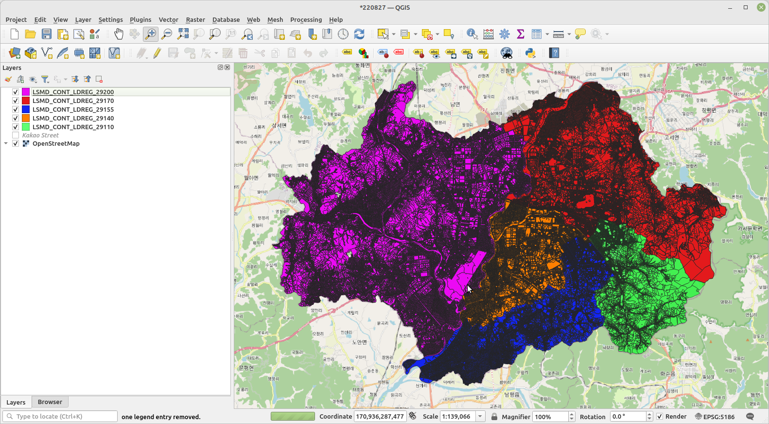Switch to the Browser tab
This screenshot has width=769, height=424.
coord(50,402)
